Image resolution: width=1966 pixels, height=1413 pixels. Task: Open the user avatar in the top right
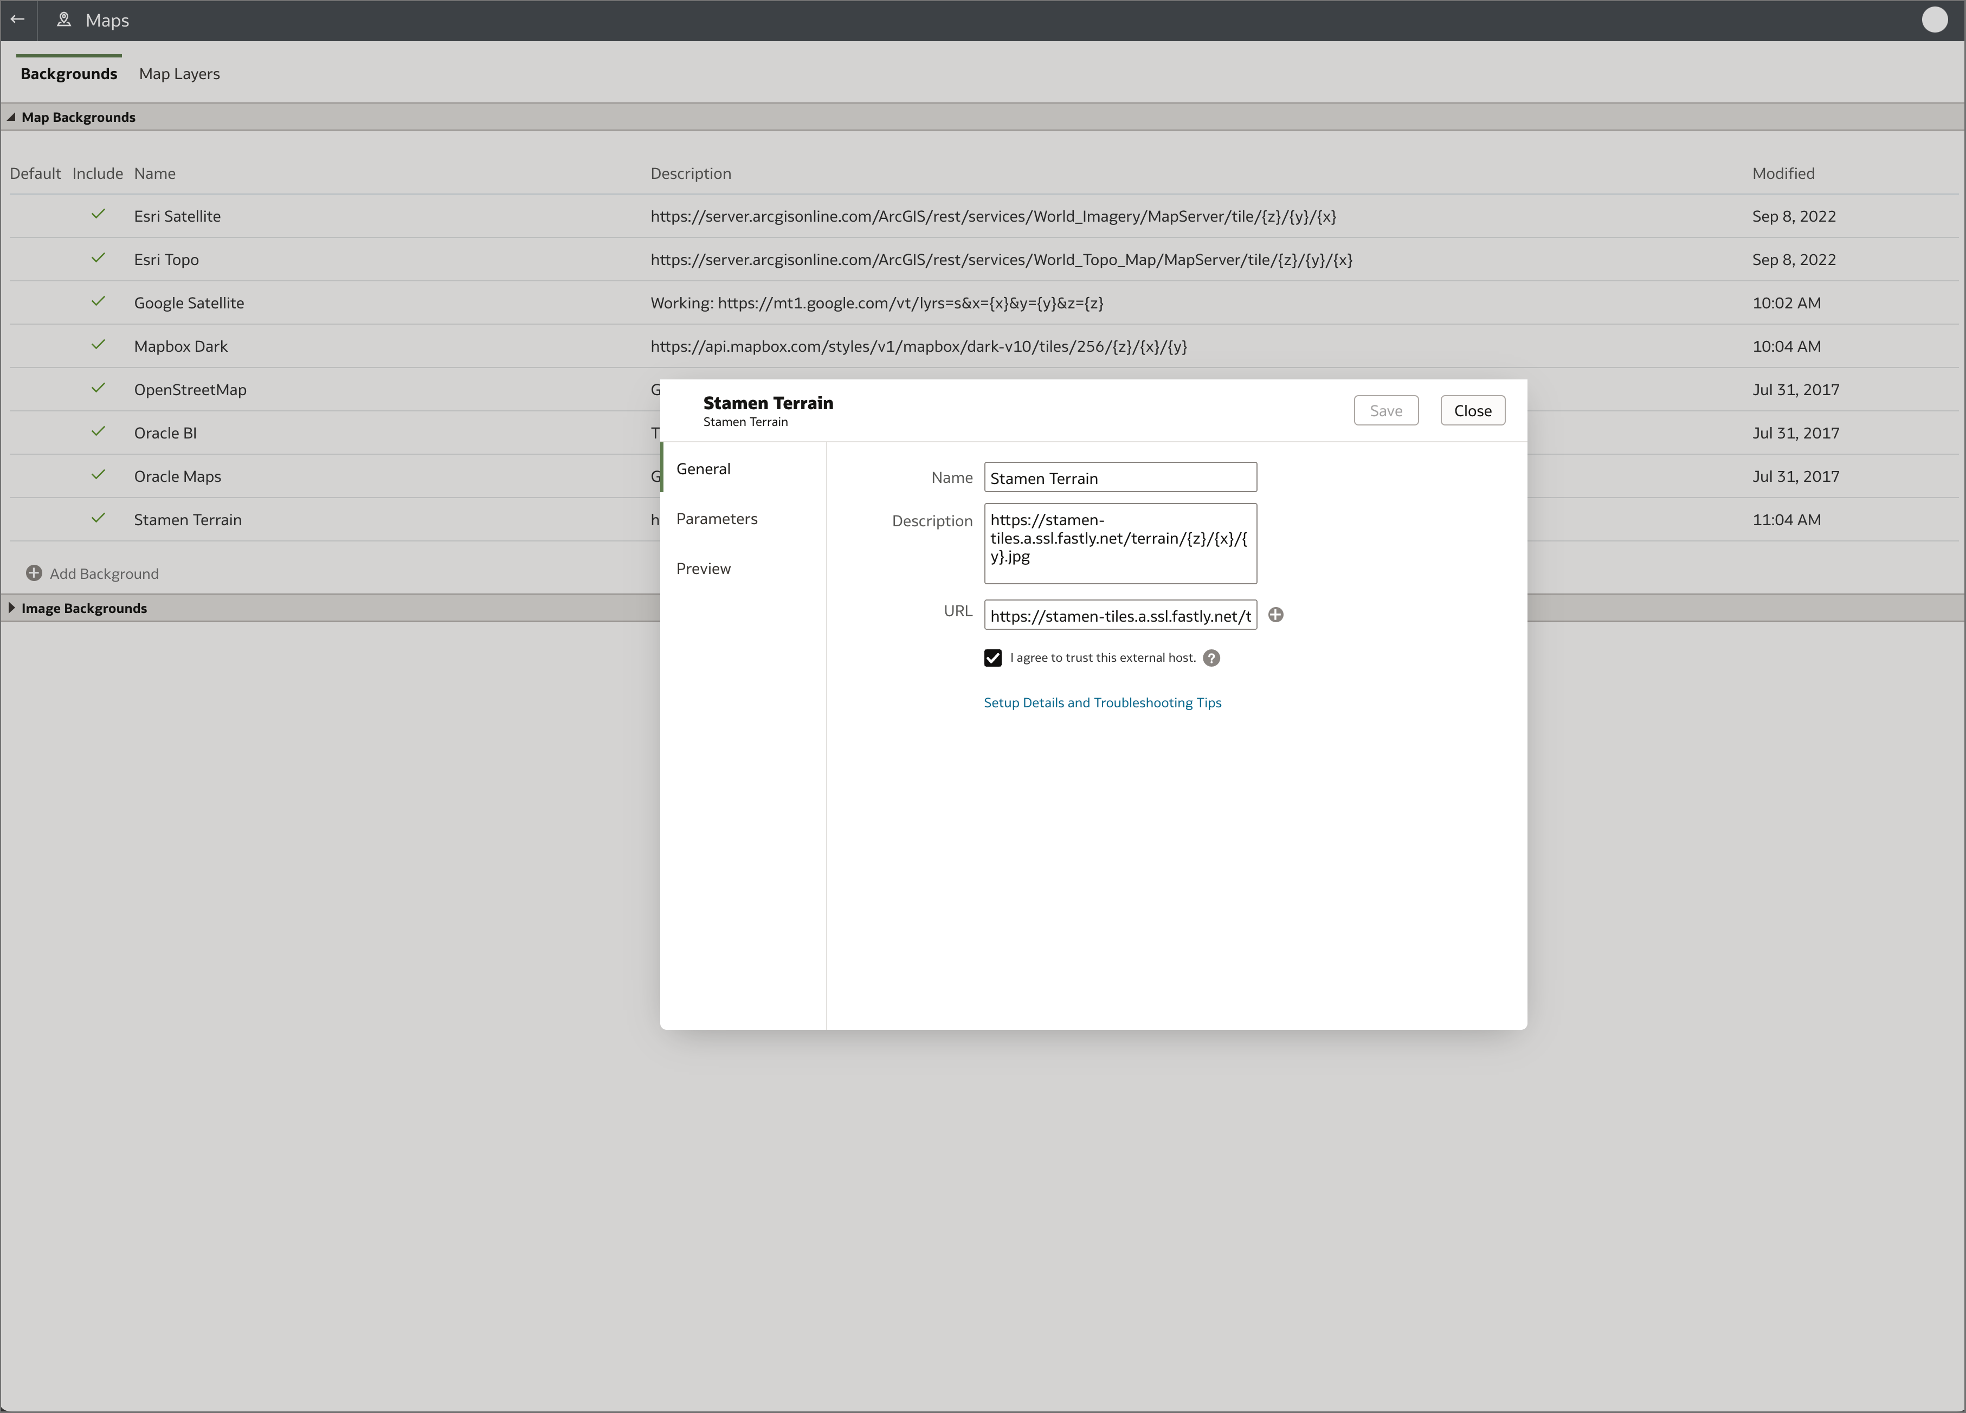tap(1934, 19)
